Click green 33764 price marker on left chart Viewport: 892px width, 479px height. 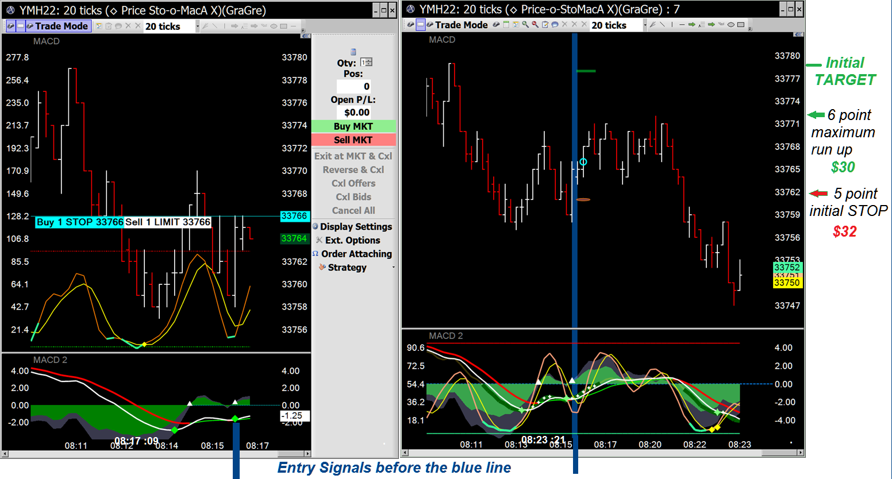click(294, 238)
